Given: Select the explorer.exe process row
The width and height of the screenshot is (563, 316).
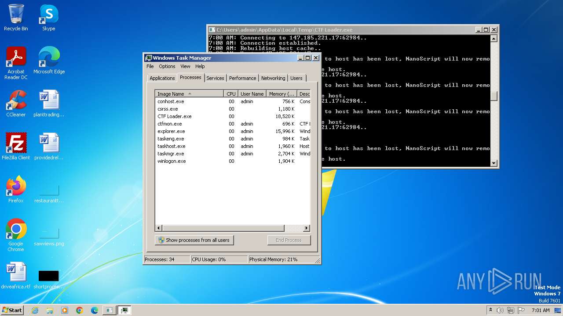Looking at the screenshot, I should [x=233, y=131].
